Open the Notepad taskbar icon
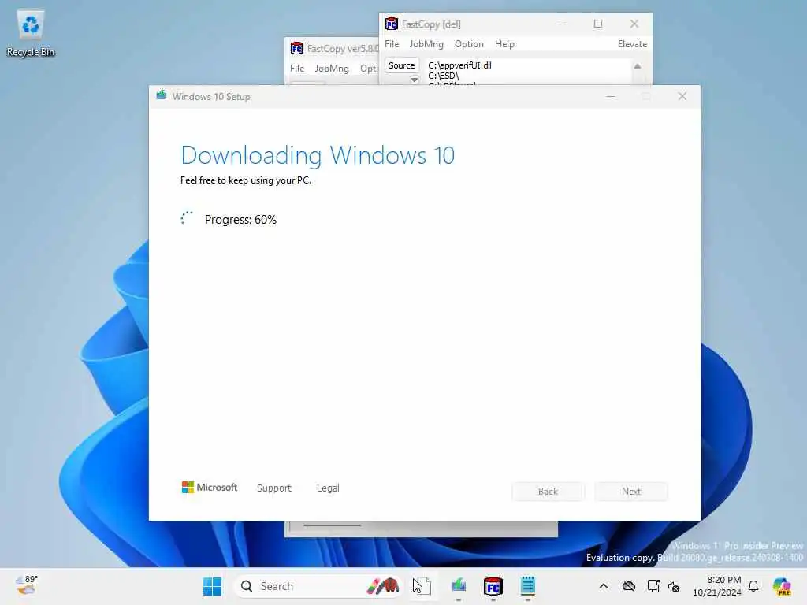This screenshot has width=807, height=605. point(527,586)
